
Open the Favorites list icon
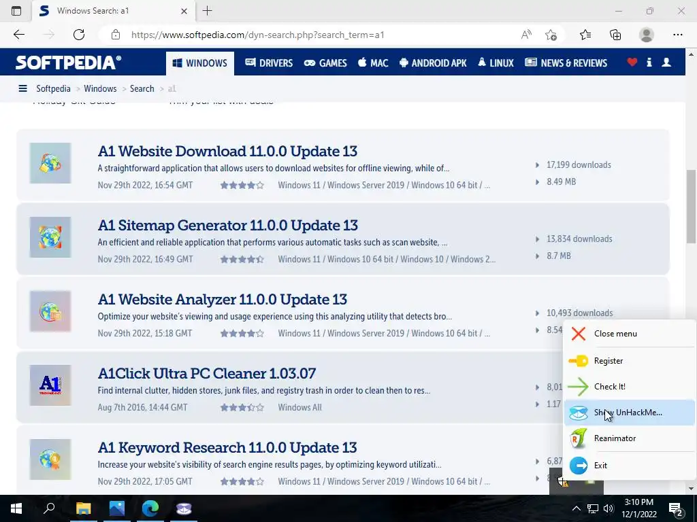coord(585,35)
